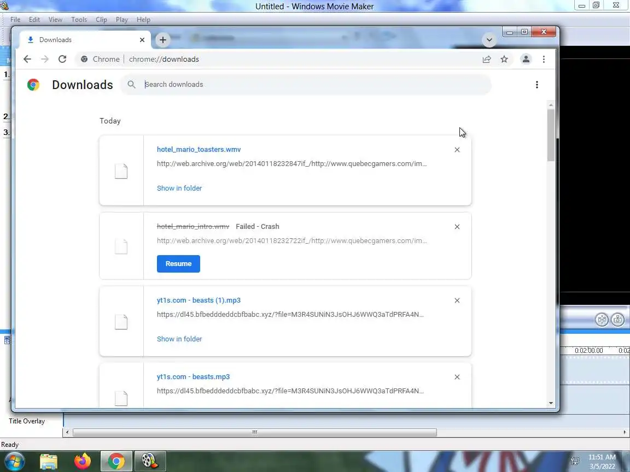Open the yt1s.com - beasts (1).mp3 link
This screenshot has height=472, width=630.
pyautogui.click(x=199, y=300)
